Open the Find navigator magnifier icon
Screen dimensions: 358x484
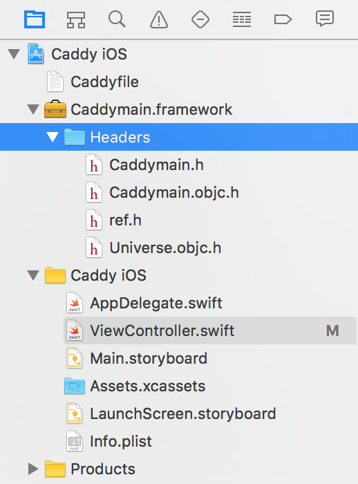tap(117, 19)
